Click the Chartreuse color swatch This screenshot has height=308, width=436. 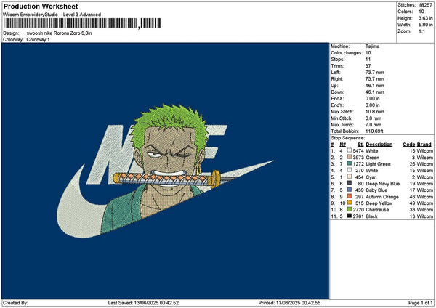point(350,209)
